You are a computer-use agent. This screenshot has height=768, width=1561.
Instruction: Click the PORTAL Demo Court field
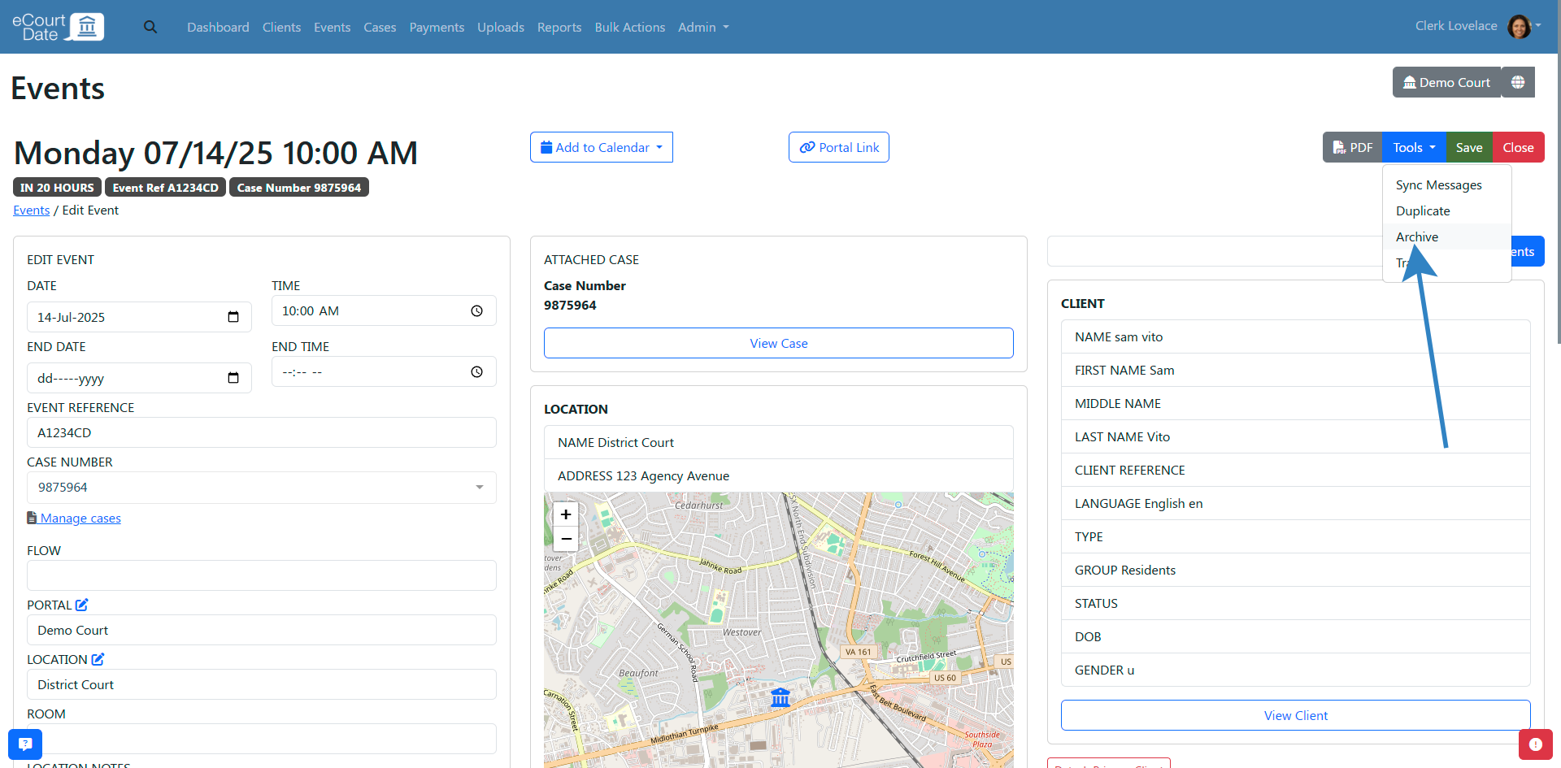pyautogui.click(x=262, y=630)
